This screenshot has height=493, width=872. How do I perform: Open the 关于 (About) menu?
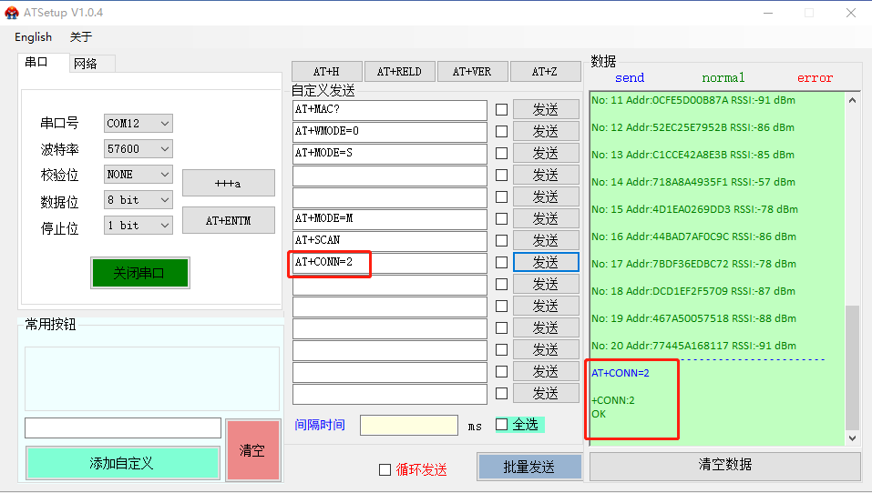[81, 37]
